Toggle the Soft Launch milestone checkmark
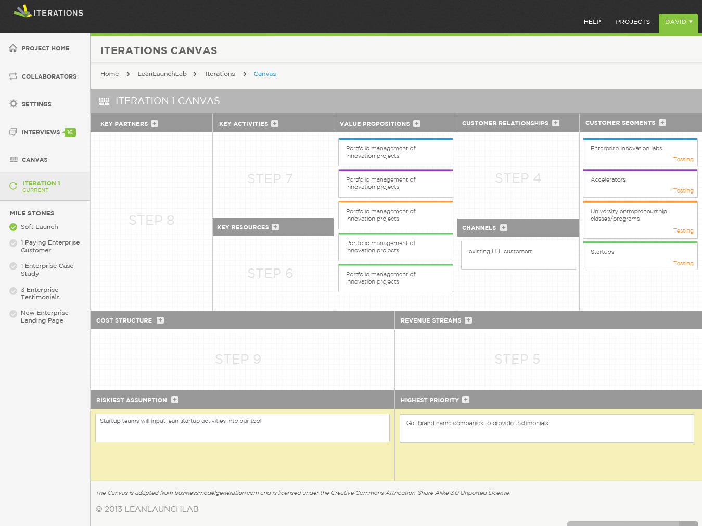This screenshot has height=526, width=702. pyautogui.click(x=14, y=227)
